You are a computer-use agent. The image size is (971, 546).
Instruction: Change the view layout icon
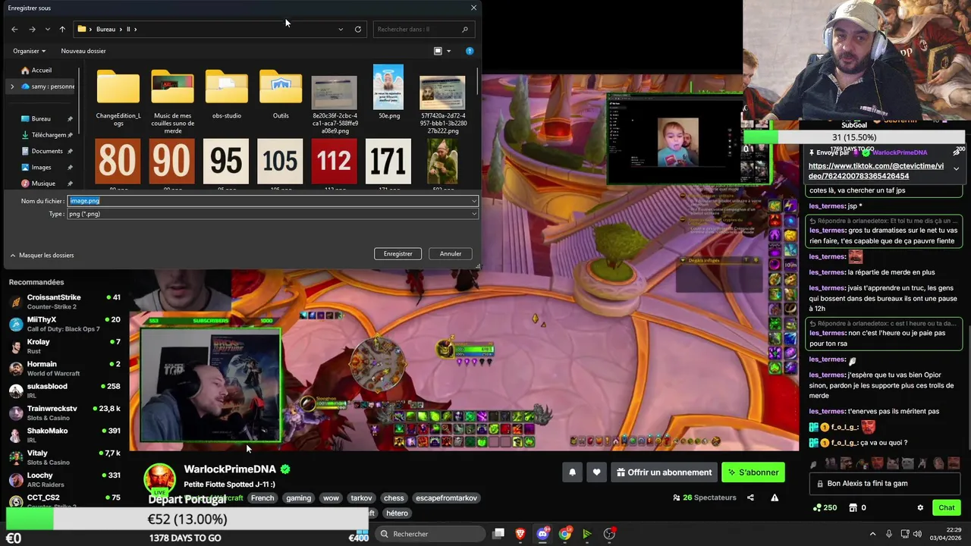[x=438, y=51]
